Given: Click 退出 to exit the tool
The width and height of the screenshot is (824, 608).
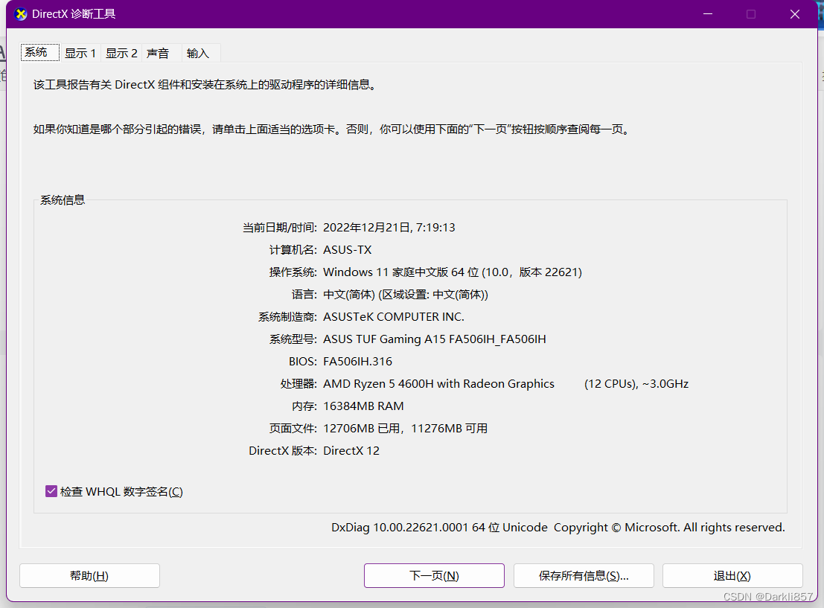Looking at the screenshot, I should 732,575.
